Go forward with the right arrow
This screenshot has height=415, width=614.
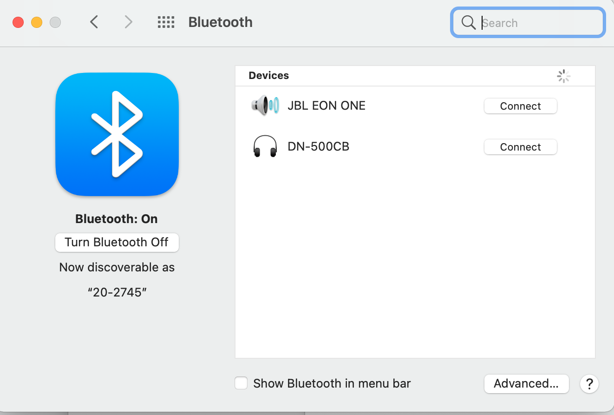click(x=128, y=22)
